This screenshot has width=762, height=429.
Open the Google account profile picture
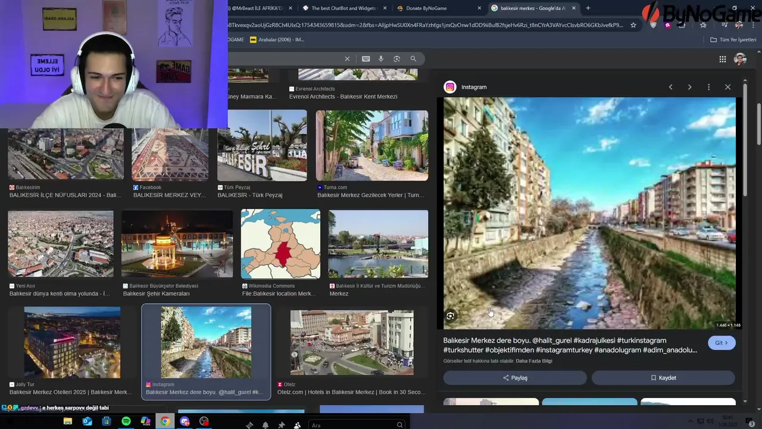pos(740,59)
